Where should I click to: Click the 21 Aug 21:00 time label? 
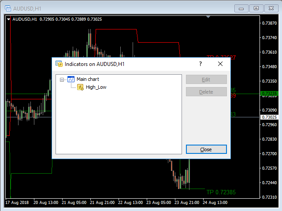(102, 203)
